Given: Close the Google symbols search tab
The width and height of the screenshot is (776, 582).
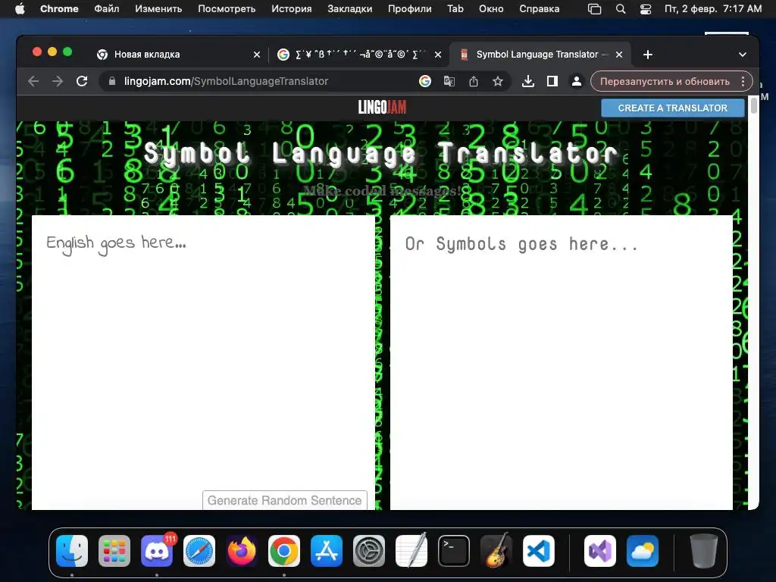Looking at the screenshot, I should pyautogui.click(x=438, y=55).
